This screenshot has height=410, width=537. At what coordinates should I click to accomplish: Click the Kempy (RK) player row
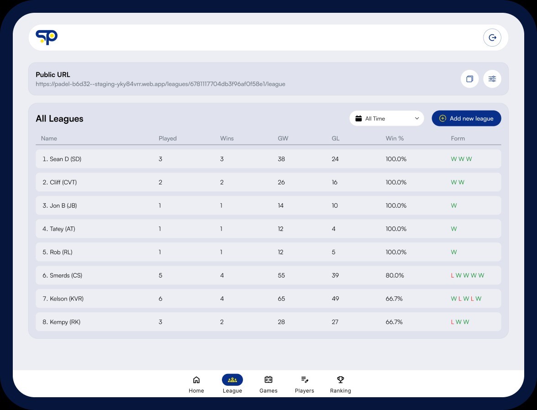click(x=268, y=322)
